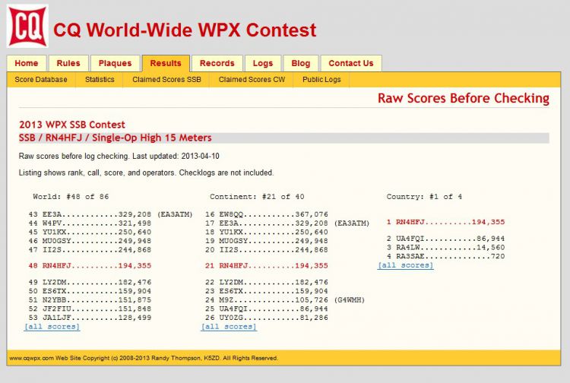Click World row 43 EE3A
Viewport: 570px width, 383px height.
tap(110, 214)
